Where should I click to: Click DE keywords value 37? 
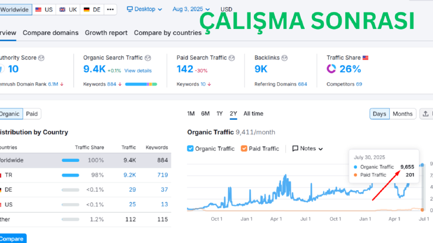coord(164,190)
